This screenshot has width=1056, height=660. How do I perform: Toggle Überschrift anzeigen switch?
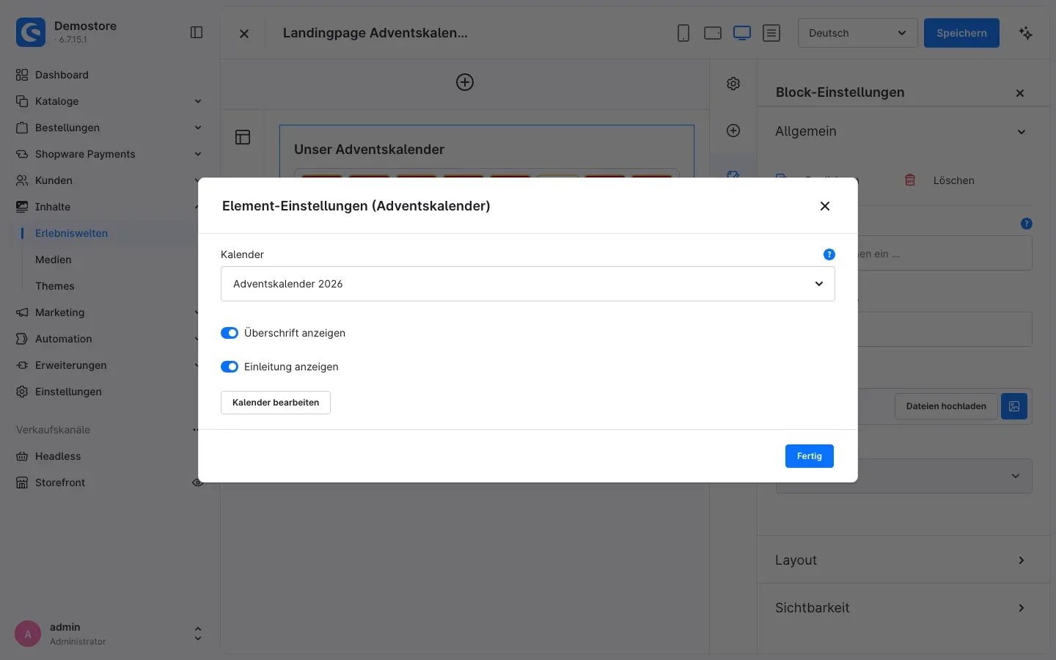click(x=230, y=333)
